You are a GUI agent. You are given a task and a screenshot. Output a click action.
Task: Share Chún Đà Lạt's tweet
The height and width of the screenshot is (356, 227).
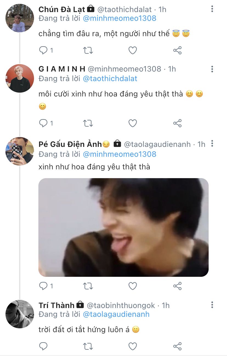(177, 50)
